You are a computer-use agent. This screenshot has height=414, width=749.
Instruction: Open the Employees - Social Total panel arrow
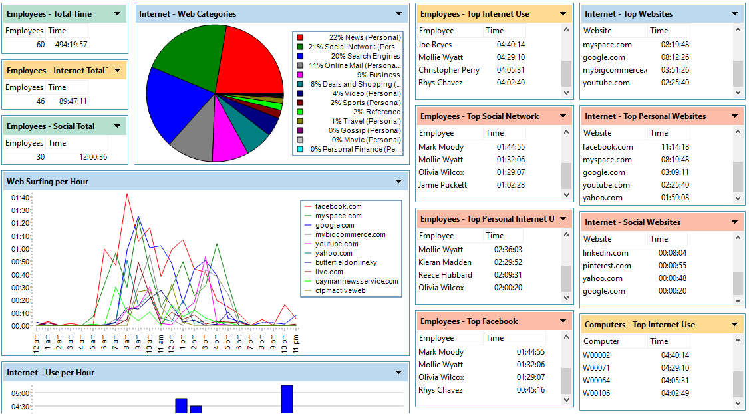[117, 126]
